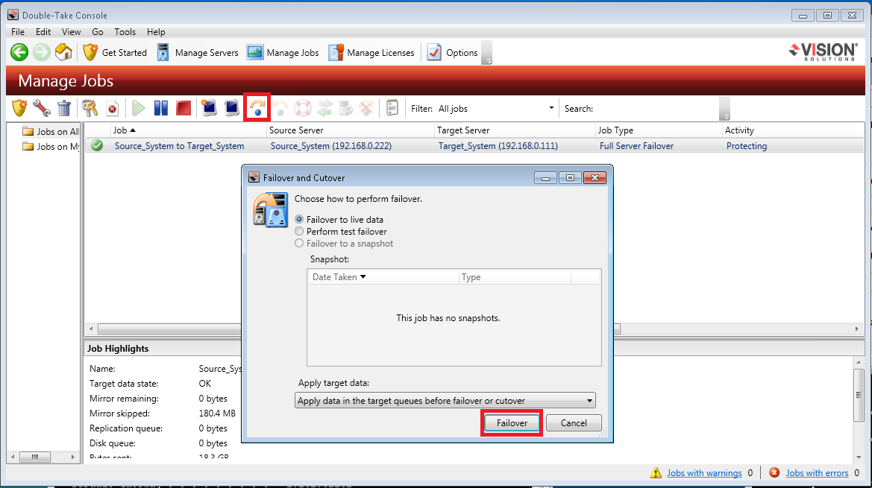Open the Jobs with warnings link
Viewport: 872px width, 488px height.
tap(704, 473)
